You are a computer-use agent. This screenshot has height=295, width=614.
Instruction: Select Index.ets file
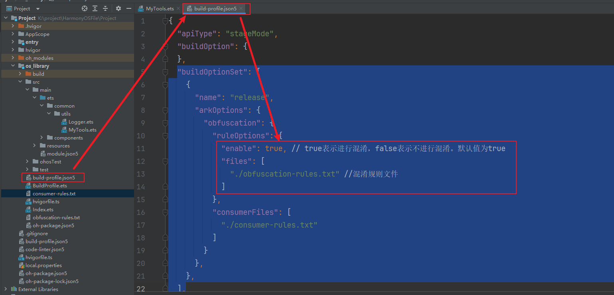point(43,209)
